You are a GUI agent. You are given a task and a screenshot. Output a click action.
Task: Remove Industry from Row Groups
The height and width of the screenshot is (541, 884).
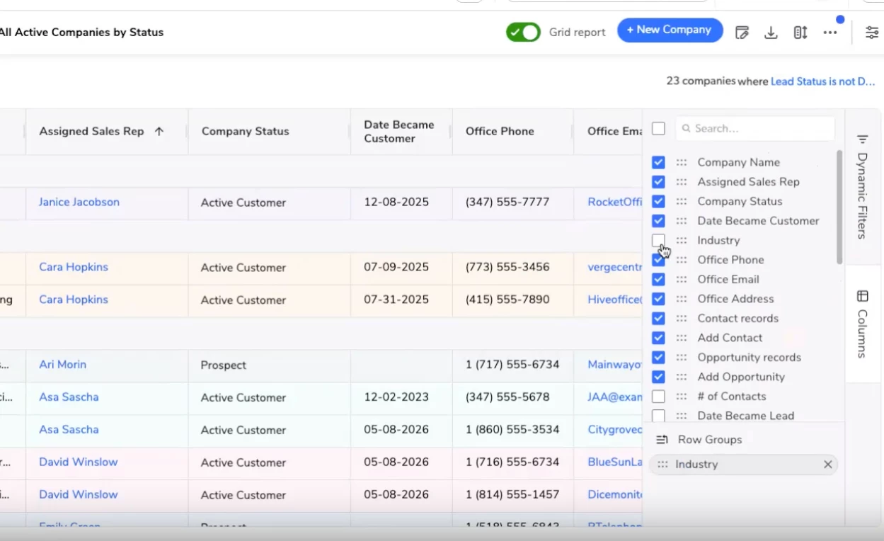click(827, 465)
